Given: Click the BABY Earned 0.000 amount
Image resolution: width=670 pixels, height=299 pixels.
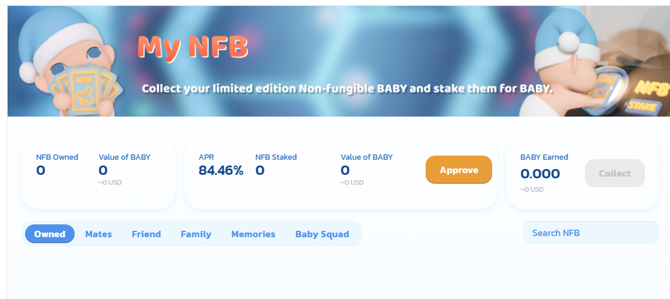Looking at the screenshot, I should (x=540, y=174).
